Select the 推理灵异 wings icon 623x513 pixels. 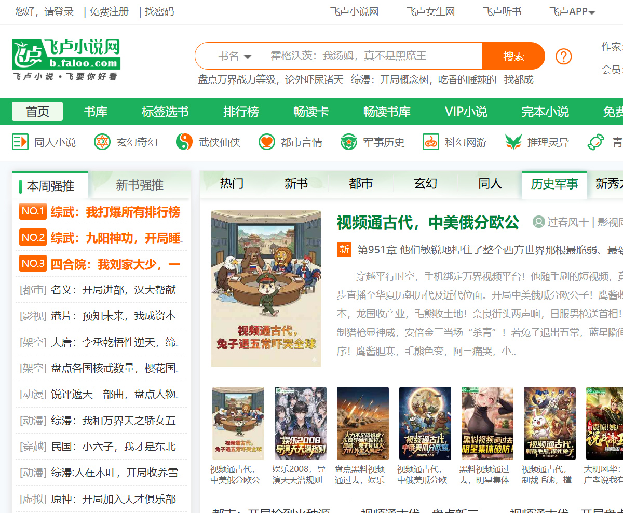click(513, 141)
